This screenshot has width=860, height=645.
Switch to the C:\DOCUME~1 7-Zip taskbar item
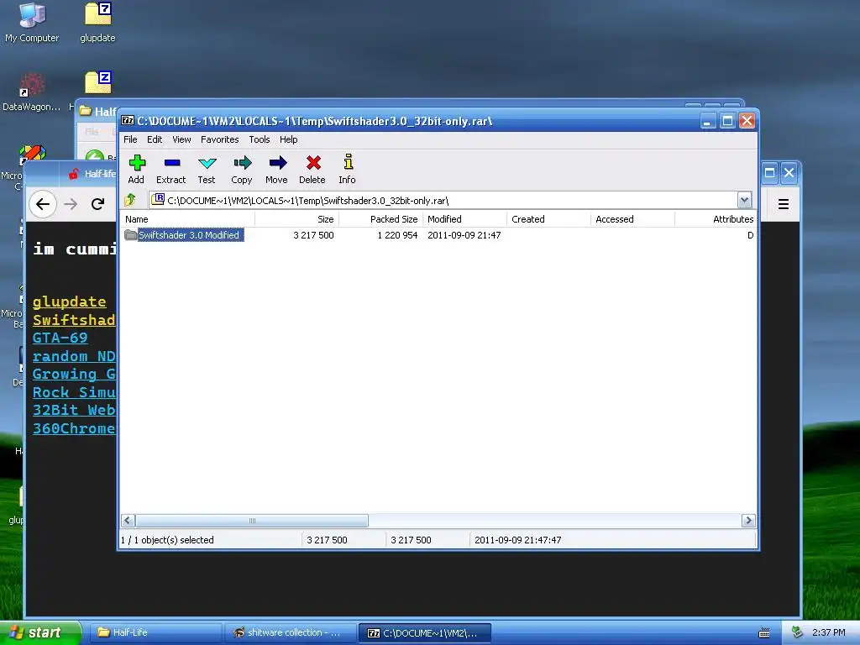coord(424,632)
